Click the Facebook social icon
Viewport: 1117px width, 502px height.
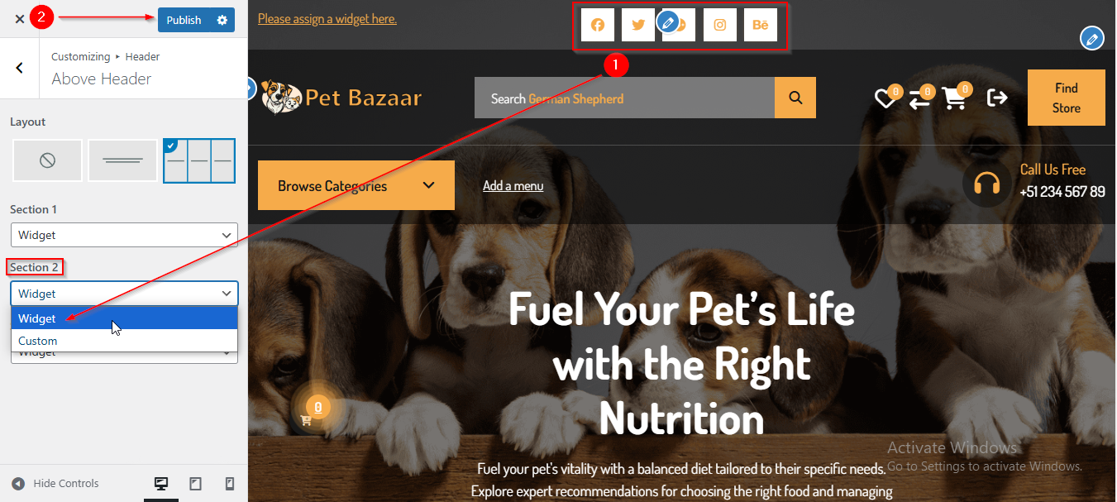598,25
